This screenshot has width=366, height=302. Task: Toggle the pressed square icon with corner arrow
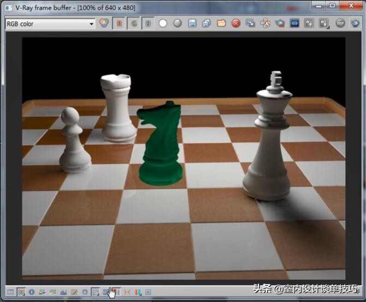95,292
